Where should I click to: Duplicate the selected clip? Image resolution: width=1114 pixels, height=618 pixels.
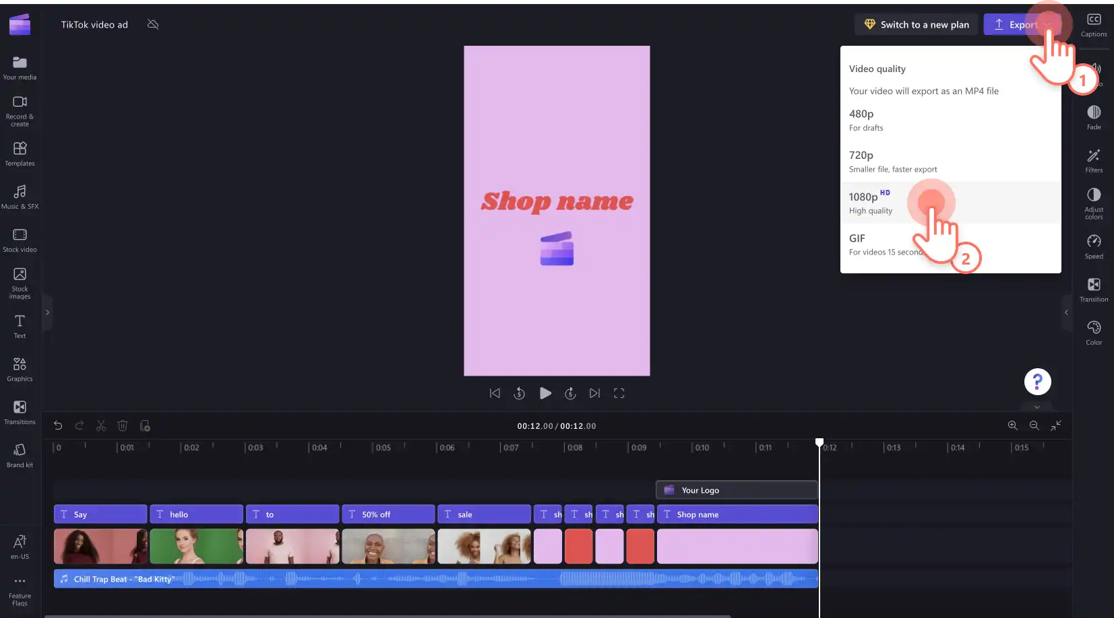click(x=144, y=425)
